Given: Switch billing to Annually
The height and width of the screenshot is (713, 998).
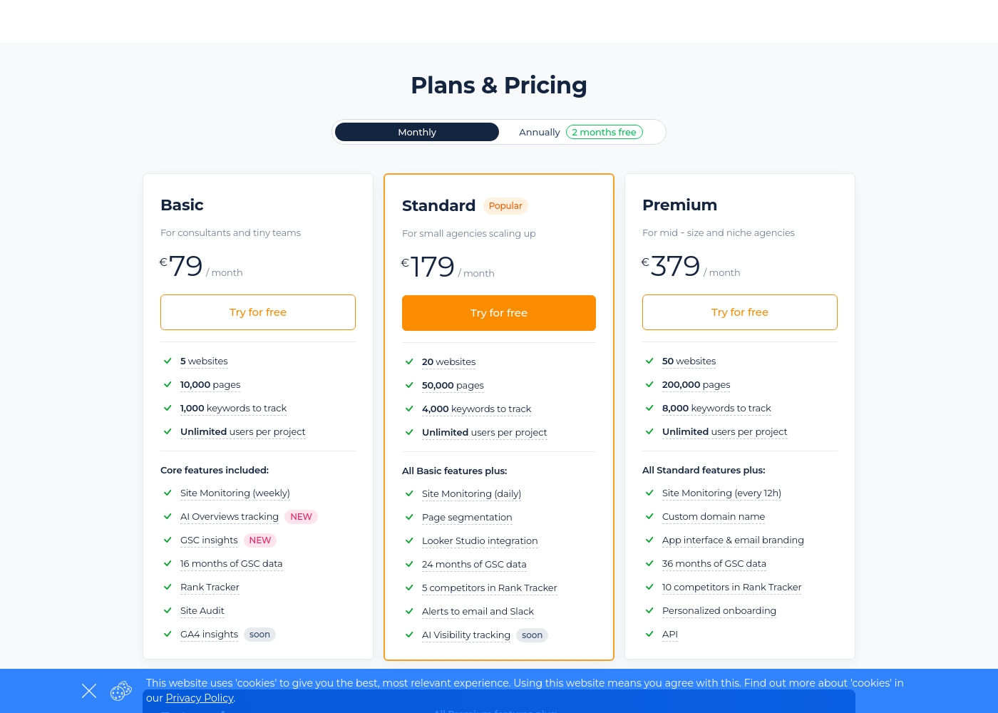Looking at the screenshot, I should 540,132.
